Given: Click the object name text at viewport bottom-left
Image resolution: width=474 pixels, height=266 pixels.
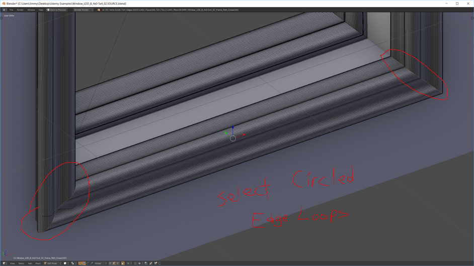Looking at the screenshot, I should [x=40, y=258].
